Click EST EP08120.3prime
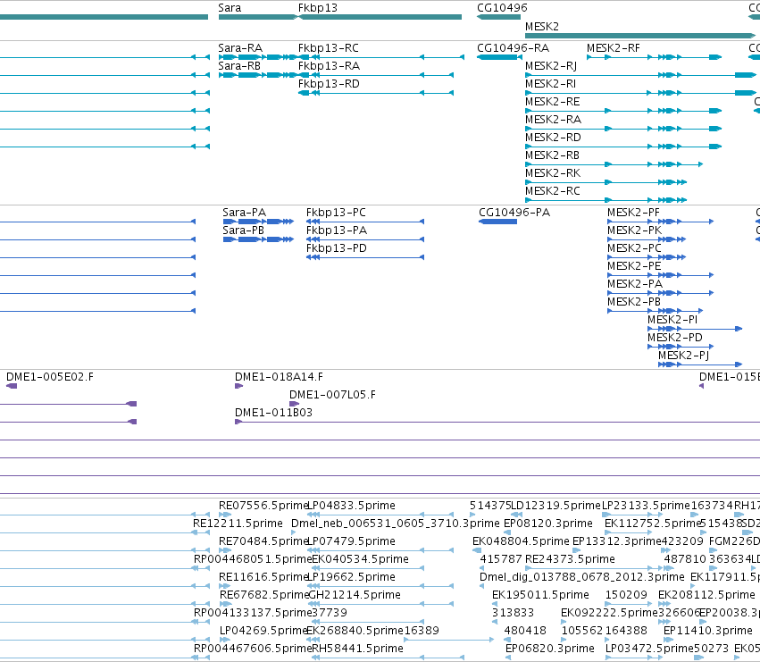Image resolution: width=760 pixels, height=662 pixels. point(548,524)
